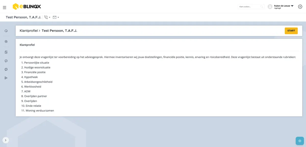Screen dimensions: 306x147
Task: Click the Test Persoon, T.A.F.J. client name header
Action: pos(23,17)
